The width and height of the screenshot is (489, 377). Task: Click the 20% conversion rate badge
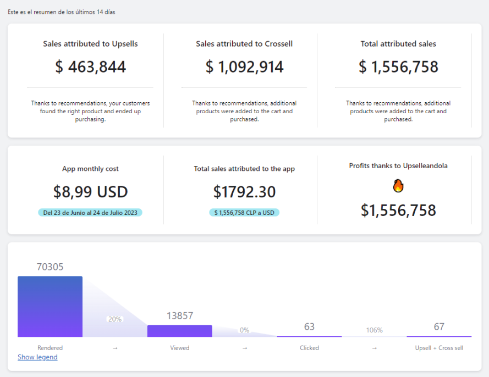(x=115, y=319)
